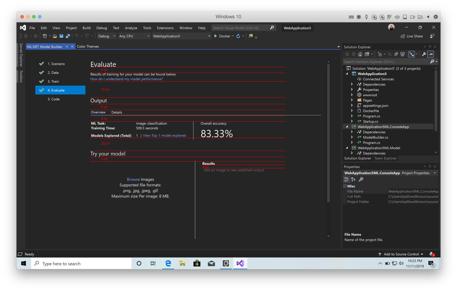Viewport: 457px width, 291px height.
Task: Click the browser refresh icon in toolbar
Action: click(238, 36)
